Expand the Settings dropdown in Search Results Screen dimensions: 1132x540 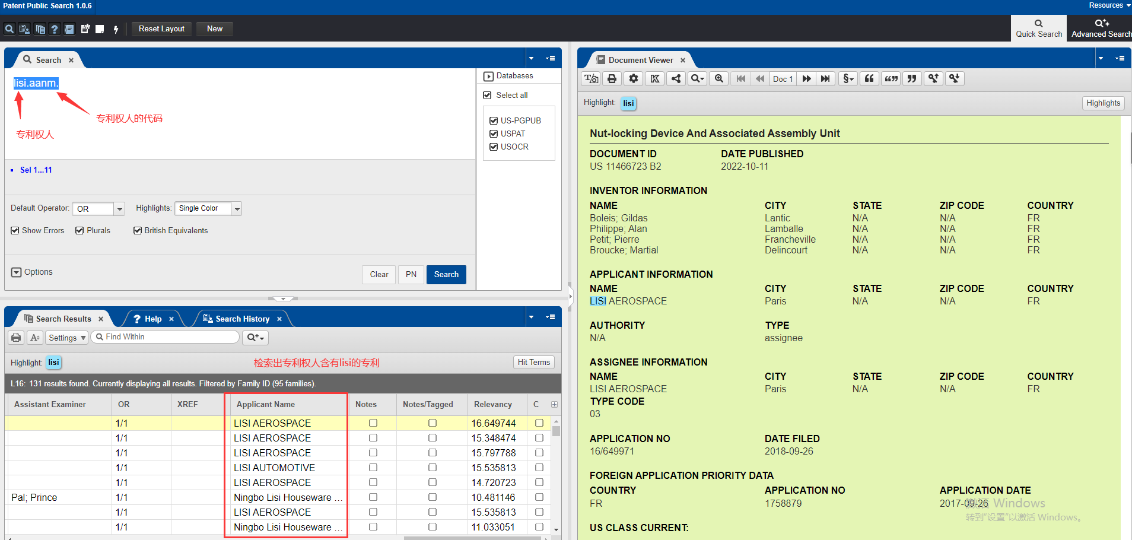tap(67, 338)
